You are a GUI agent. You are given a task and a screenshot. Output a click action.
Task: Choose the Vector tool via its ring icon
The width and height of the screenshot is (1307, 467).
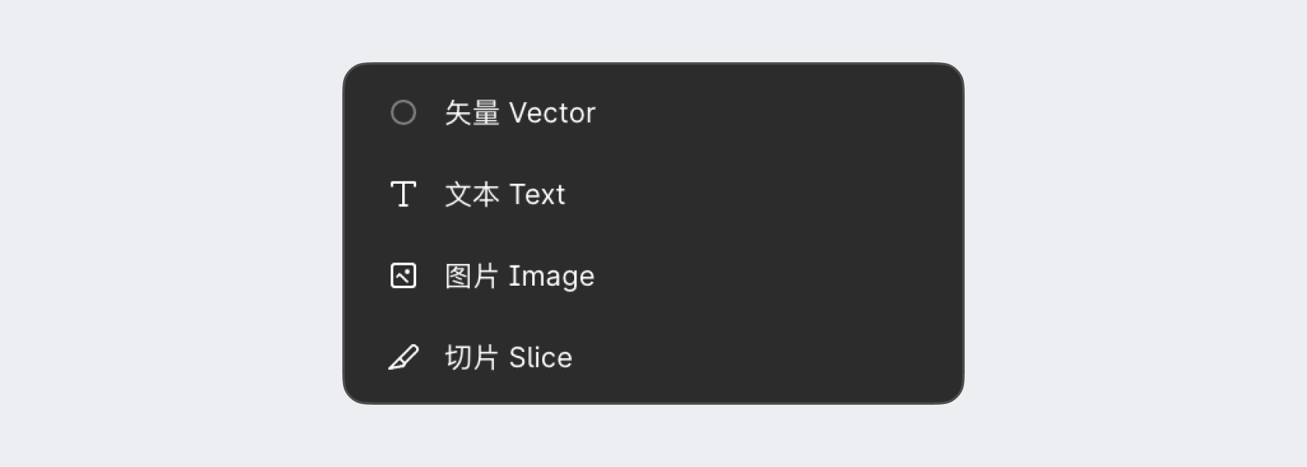pos(403,113)
